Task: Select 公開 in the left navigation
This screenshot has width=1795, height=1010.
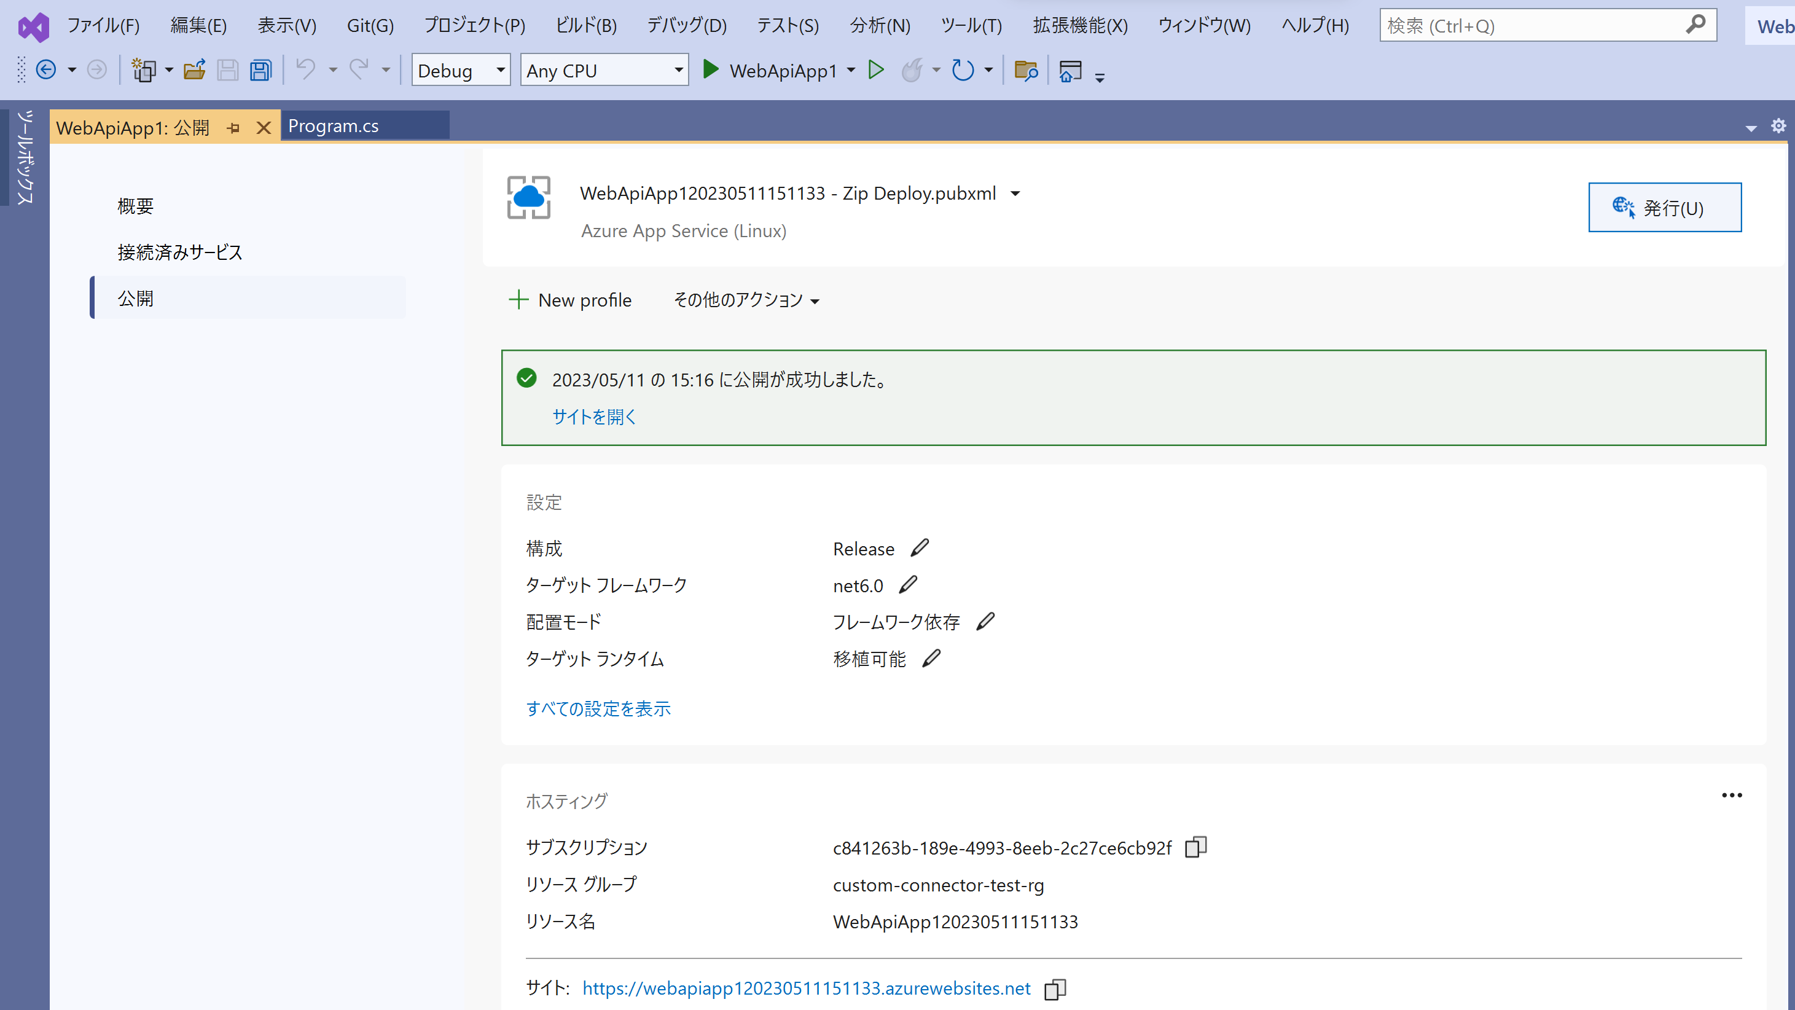Action: [x=248, y=299]
